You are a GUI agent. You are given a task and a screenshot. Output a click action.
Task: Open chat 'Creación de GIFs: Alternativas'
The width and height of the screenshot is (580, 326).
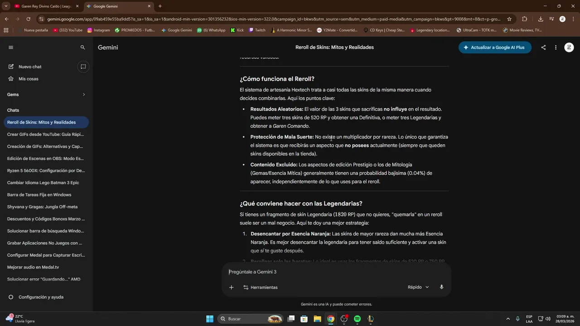(x=45, y=146)
